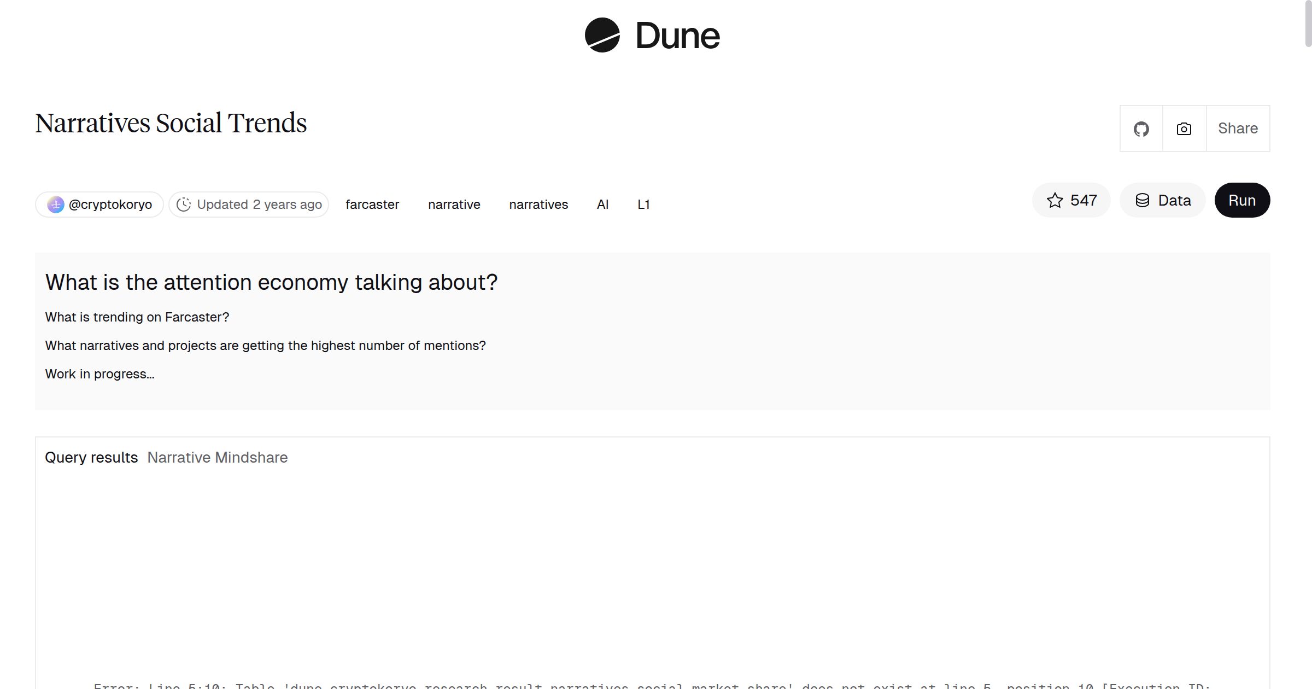Star the dashboard using the star icon

pyautogui.click(x=1055, y=200)
